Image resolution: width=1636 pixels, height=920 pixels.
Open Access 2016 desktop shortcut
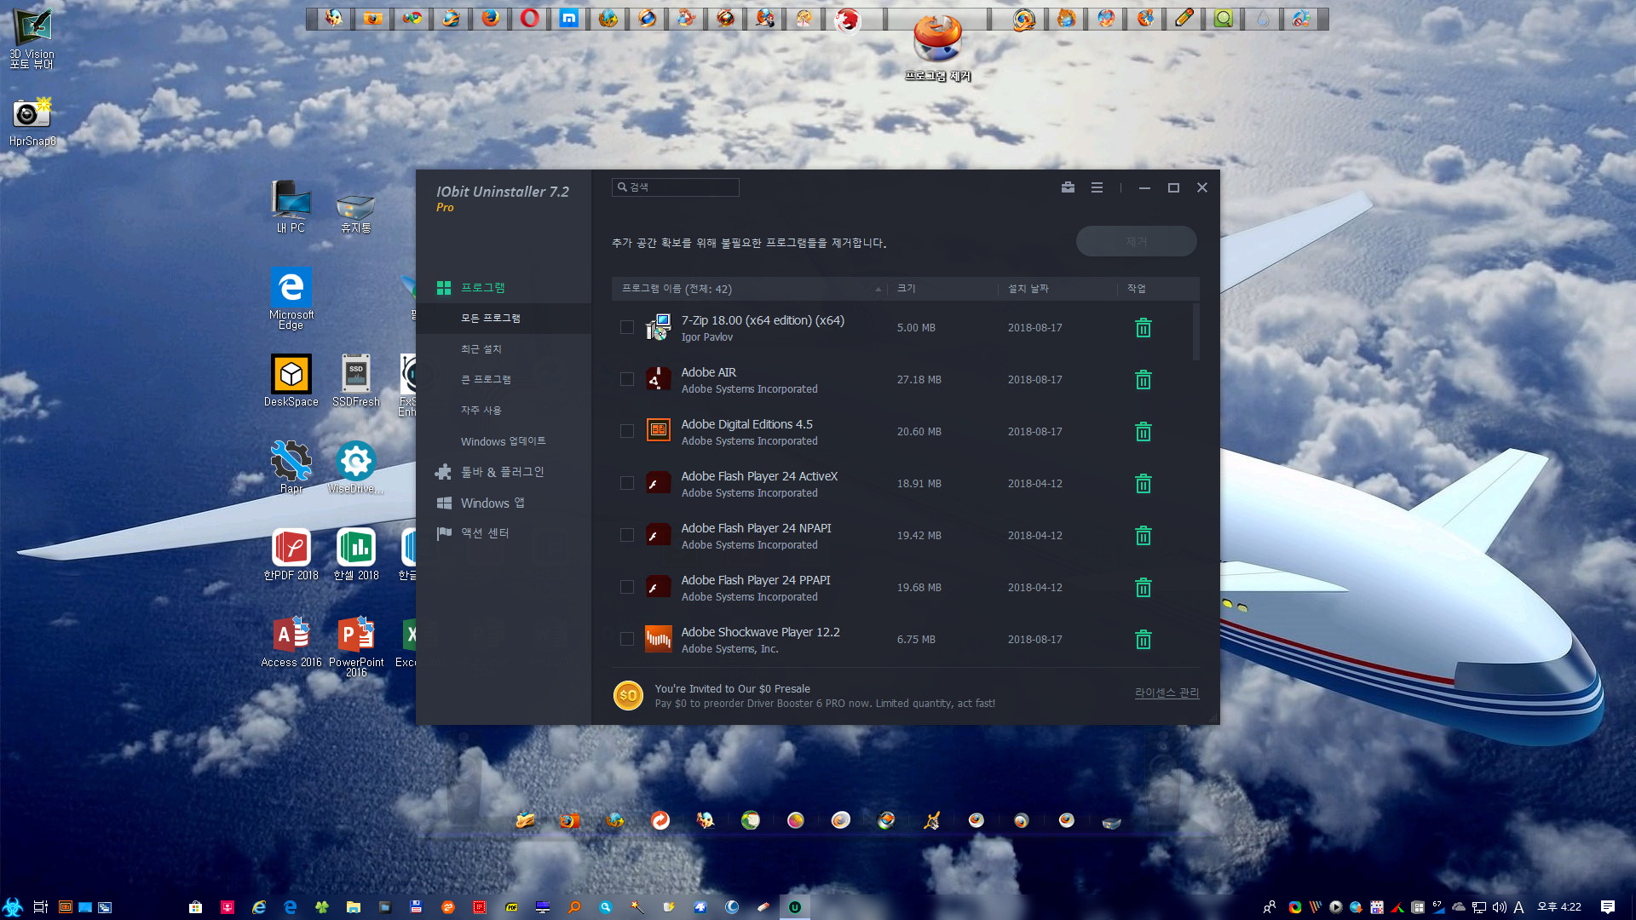pyautogui.click(x=291, y=641)
